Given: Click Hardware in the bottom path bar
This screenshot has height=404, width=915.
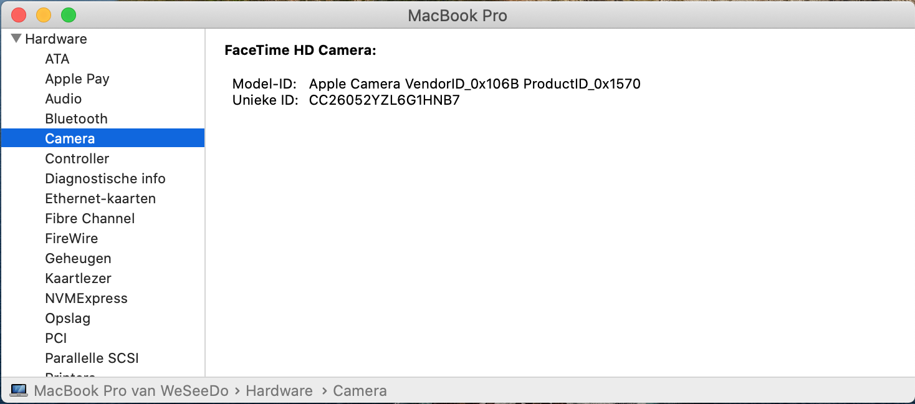Looking at the screenshot, I should coord(279,391).
